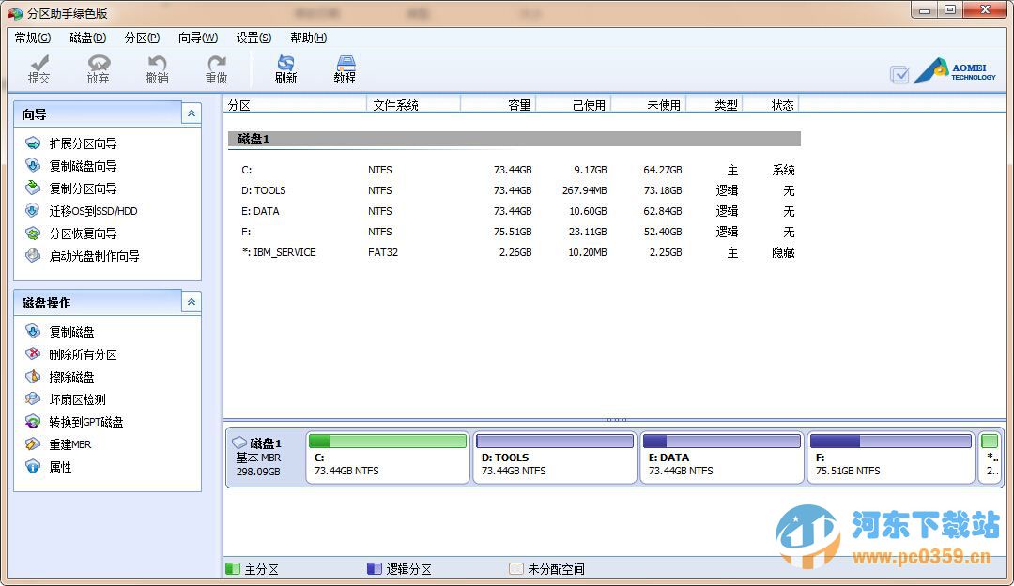
Task: Click the 主分区 green legend swatch
Action: (x=233, y=568)
